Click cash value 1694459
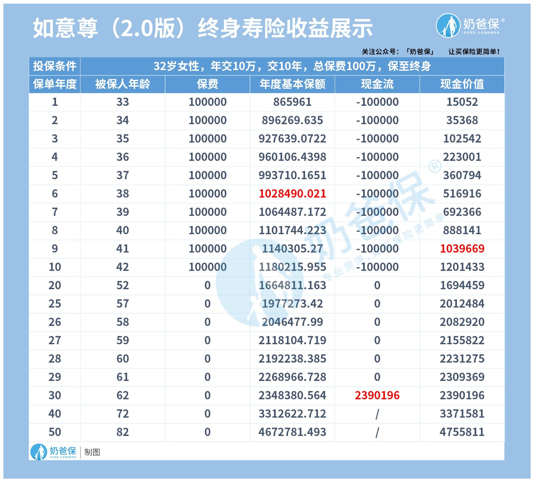 [x=462, y=286]
